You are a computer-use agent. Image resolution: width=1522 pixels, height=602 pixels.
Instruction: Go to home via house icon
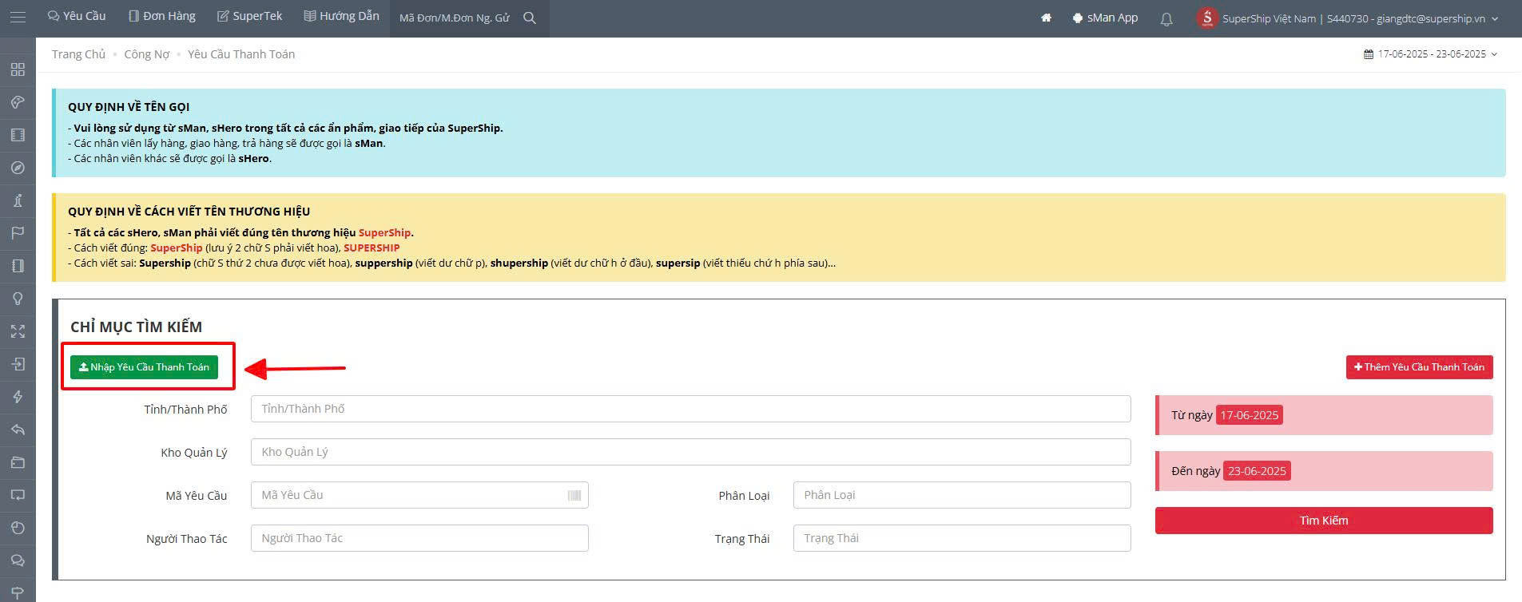(x=1046, y=18)
